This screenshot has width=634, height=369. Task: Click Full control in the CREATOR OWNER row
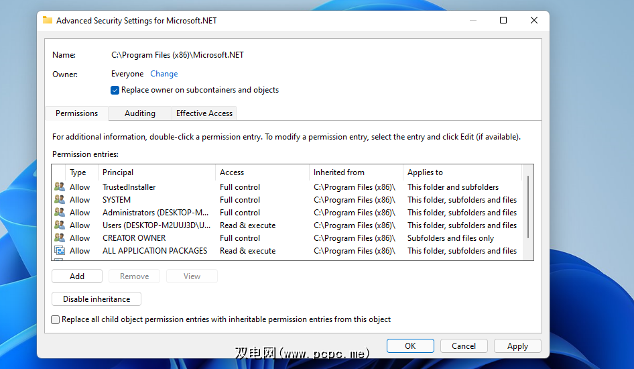click(240, 238)
